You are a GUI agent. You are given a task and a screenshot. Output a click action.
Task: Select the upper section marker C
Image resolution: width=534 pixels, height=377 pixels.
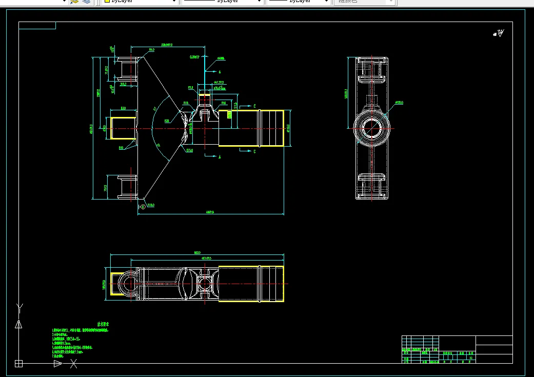[254, 106]
